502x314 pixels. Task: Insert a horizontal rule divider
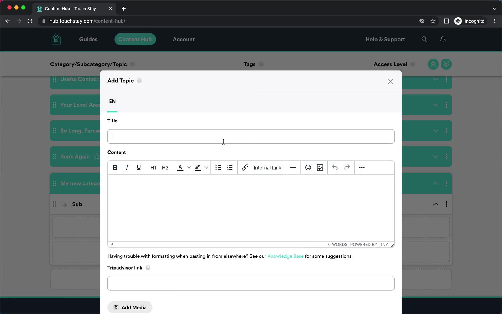(293, 167)
